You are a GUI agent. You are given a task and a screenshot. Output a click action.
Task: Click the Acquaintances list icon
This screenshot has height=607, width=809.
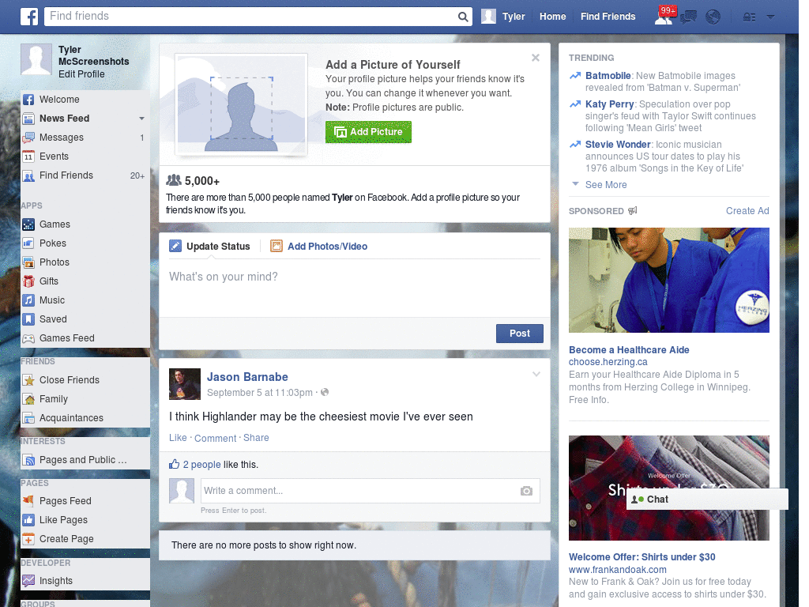point(28,418)
